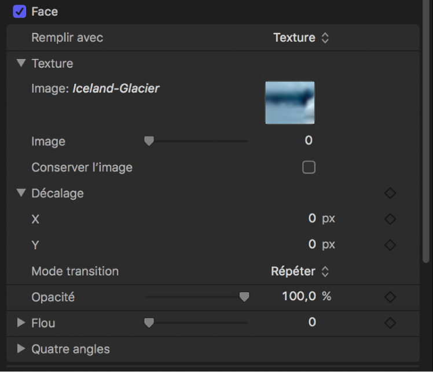Click the keyframe diamond beside Y offset
Image resolution: width=433 pixels, height=372 pixels.
point(390,245)
